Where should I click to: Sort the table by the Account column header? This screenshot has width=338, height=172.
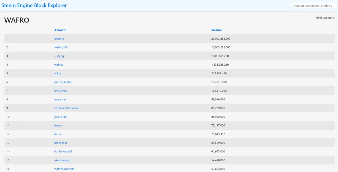pos(60,30)
